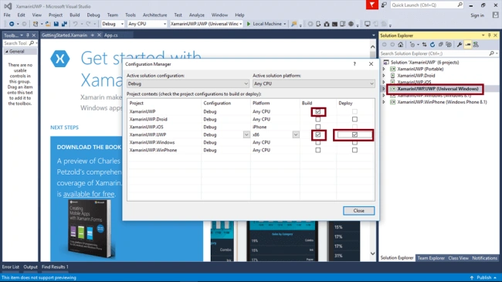Start debugging with the green play icon

tap(249, 24)
